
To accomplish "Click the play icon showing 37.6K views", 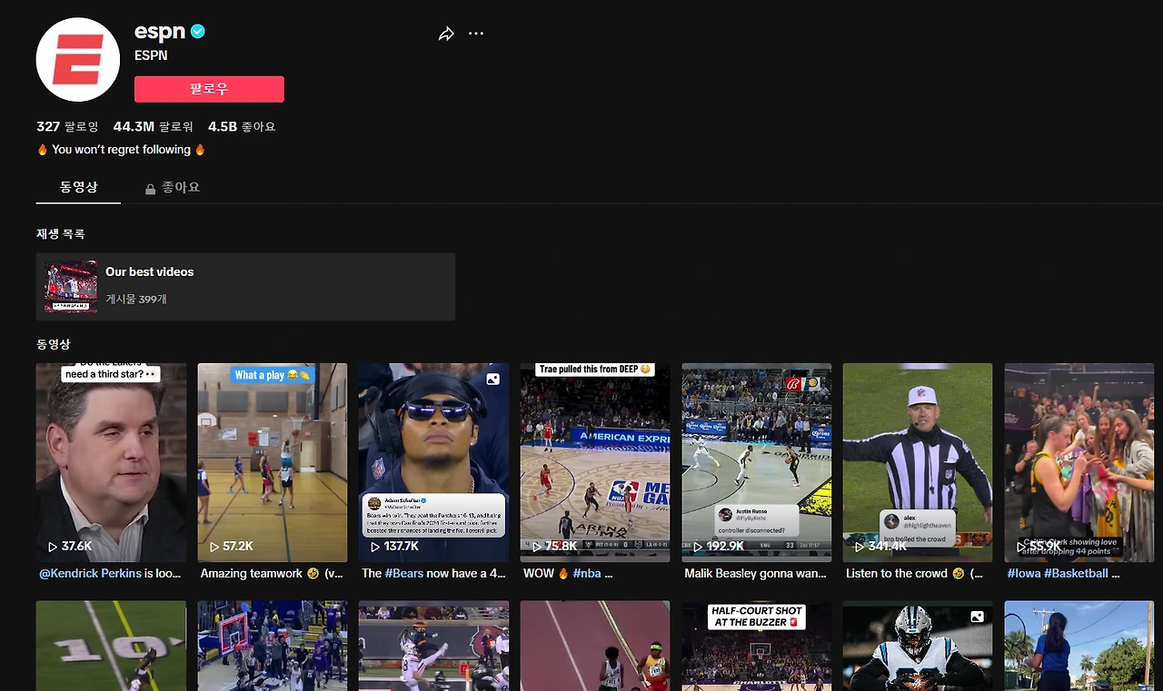I will 52,547.
